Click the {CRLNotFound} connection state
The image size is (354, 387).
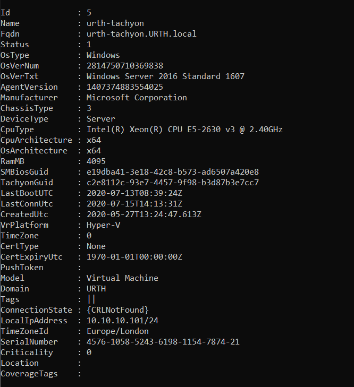[117, 310]
